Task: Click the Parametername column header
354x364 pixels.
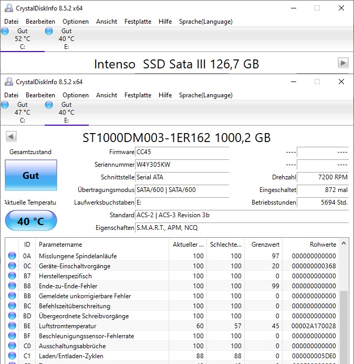Action: pyautogui.click(x=102, y=245)
